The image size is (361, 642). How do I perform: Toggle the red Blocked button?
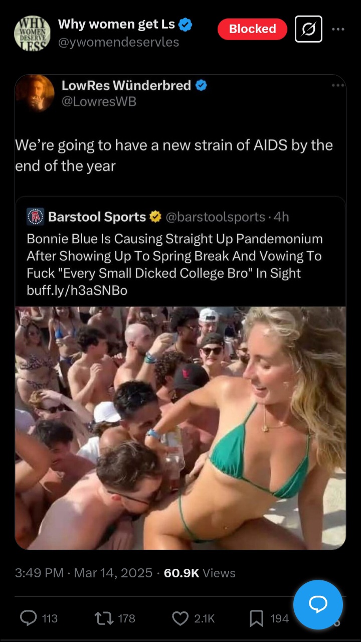pyautogui.click(x=252, y=29)
